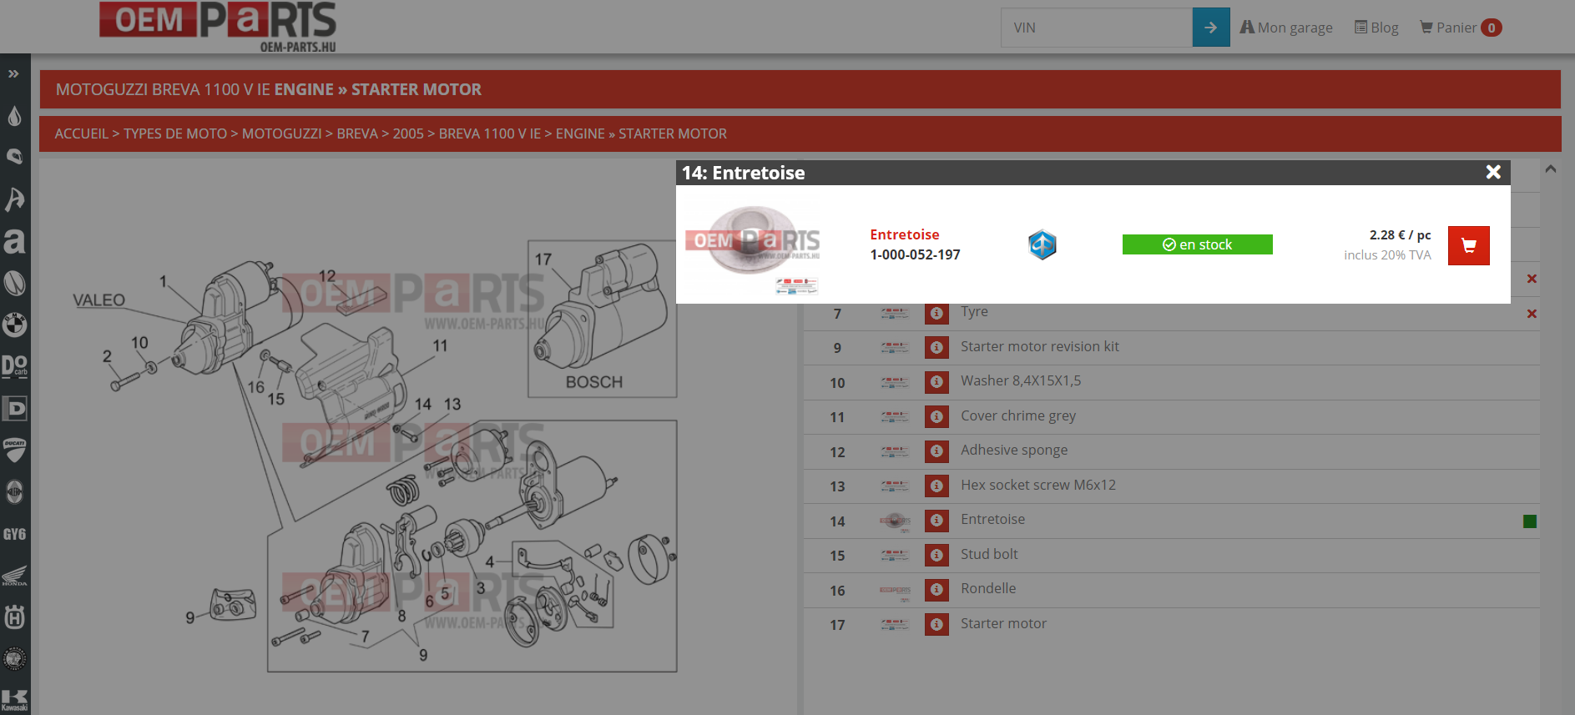Image resolution: width=1575 pixels, height=715 pixels.
Task: Select Washer 8,4X15X1,5 part name
Action: pos(1020,380)
